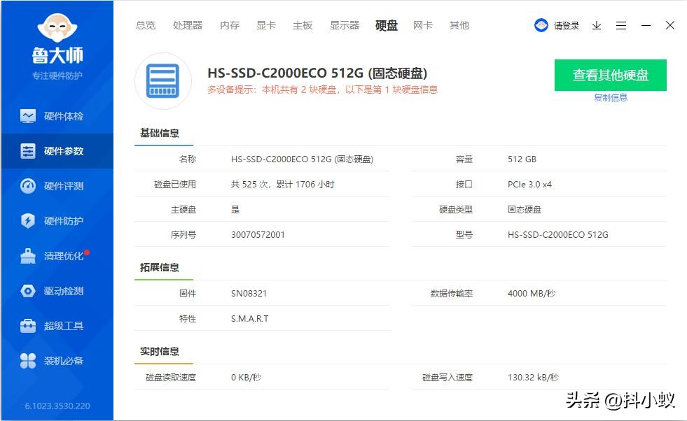Image resolution: width=687 pixels, height=421 pixels.
Task: Switch to 其他 other tab
Action: 459,25
